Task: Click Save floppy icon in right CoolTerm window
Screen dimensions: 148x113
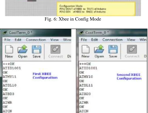Action: tap(113, 49)
